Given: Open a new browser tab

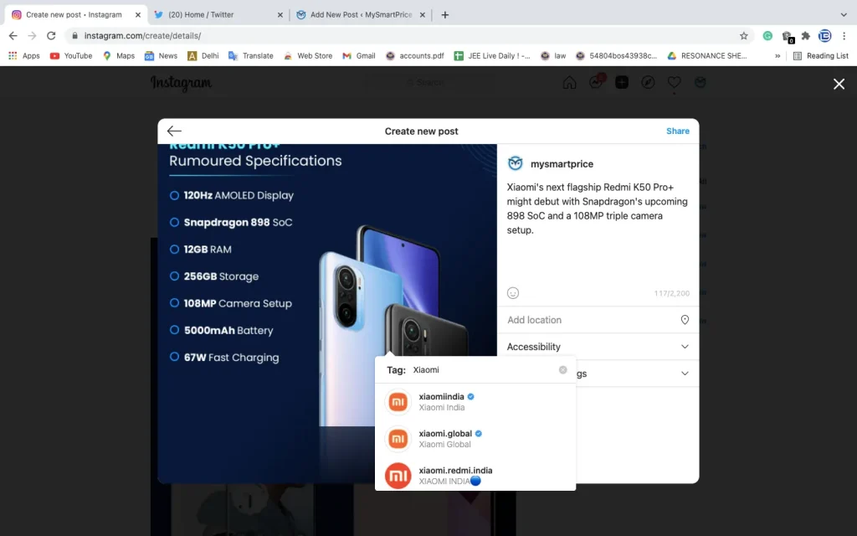Looking at the screenshot, I should tap(445, 15).
